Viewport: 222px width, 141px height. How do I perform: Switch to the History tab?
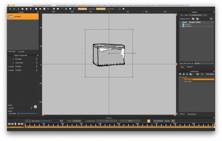(x=182, y=114)
